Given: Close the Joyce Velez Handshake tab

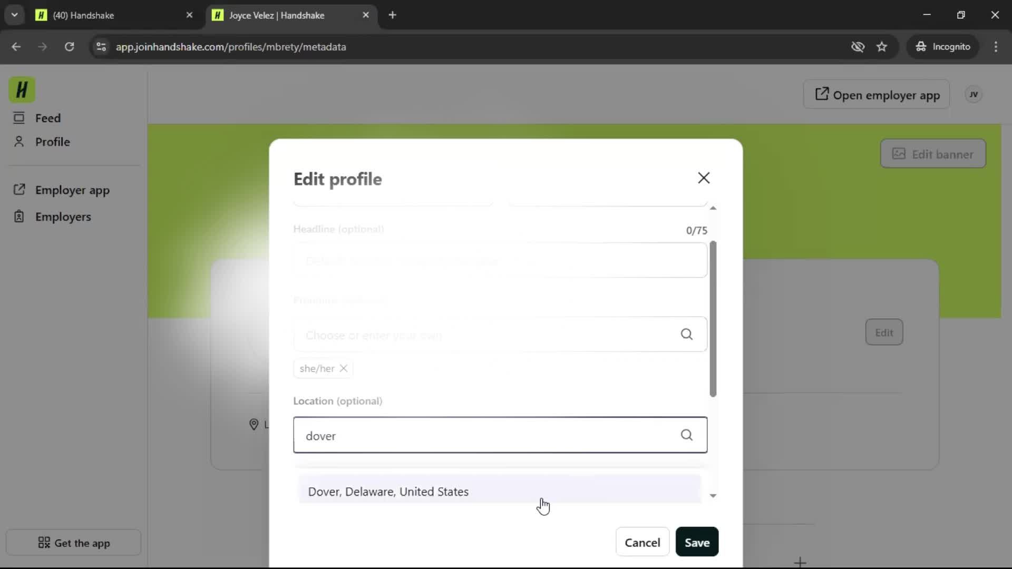Looking at the screenshot, I should pyautogui.click(x=366, y=15).
